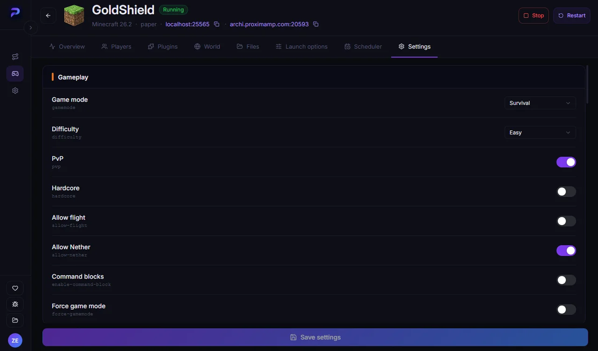Click the ZE user avatar
This screenshot has height=351, width=598.
(15, 340)
